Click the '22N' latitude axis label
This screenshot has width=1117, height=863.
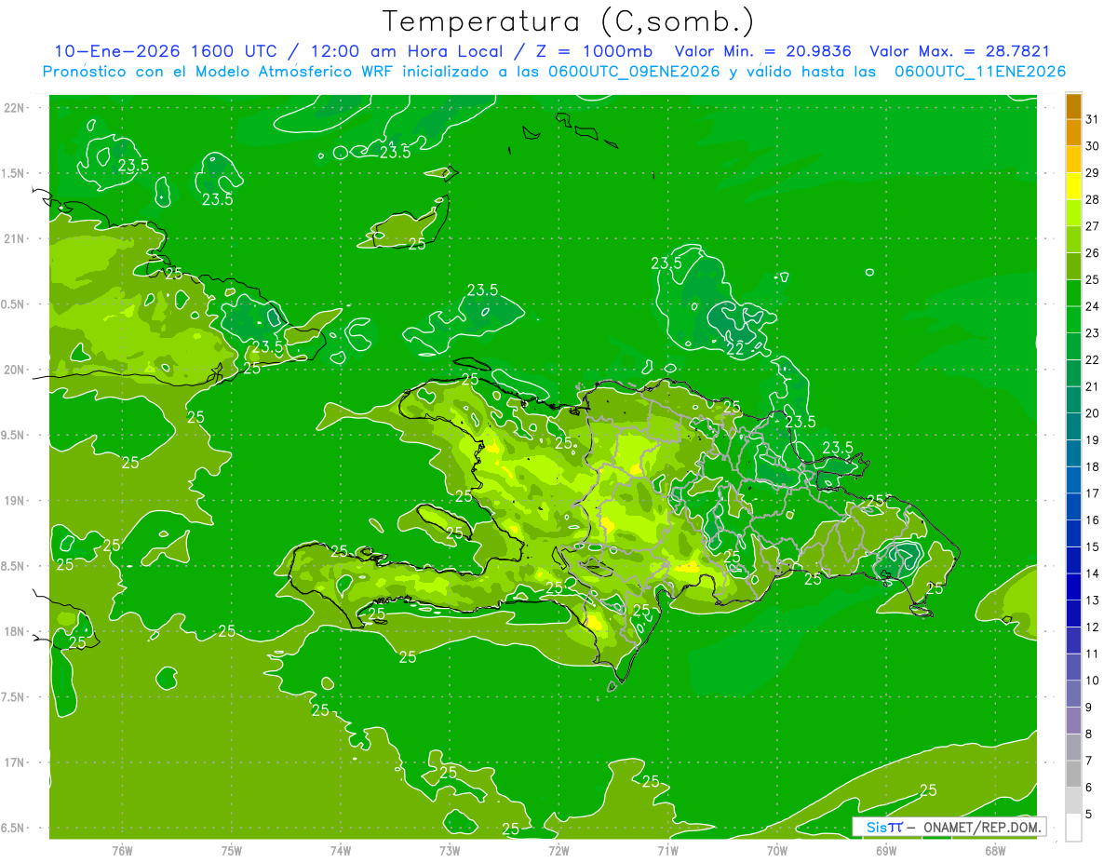coord(14,108)
